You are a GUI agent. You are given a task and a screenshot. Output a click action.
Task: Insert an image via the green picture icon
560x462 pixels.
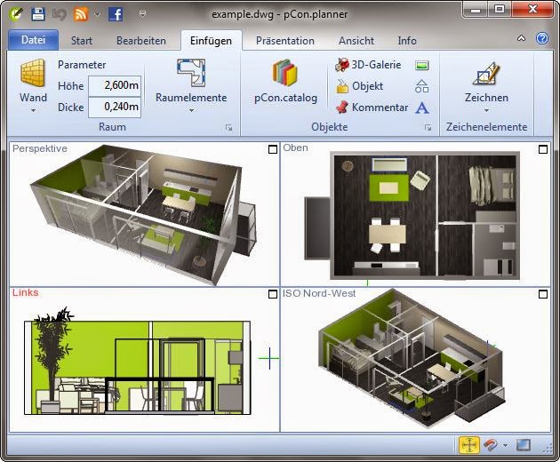click(422, 66)
